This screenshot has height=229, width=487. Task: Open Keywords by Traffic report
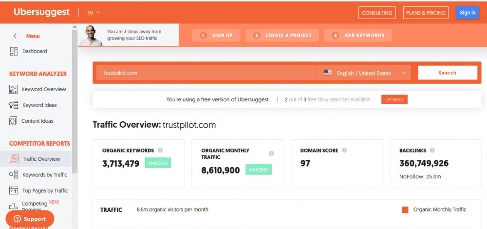(45, 174)
